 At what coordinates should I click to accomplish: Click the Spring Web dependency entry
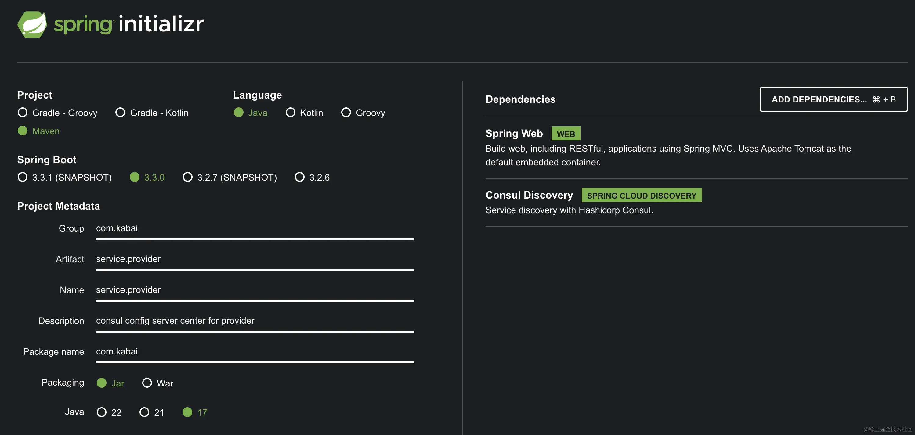[514, 134]
